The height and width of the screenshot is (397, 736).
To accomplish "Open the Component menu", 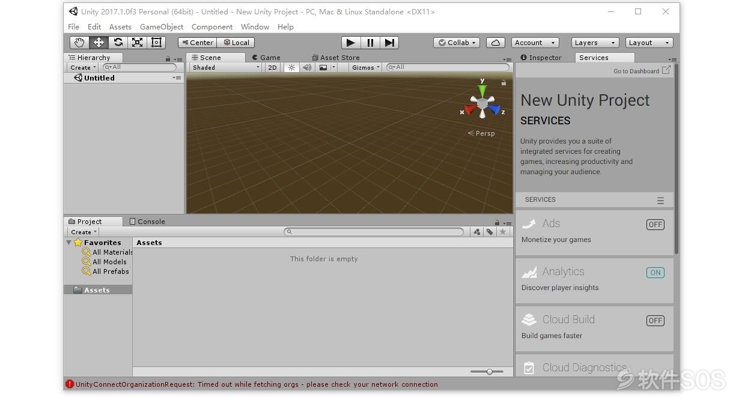I will click(x=212, y=26).
